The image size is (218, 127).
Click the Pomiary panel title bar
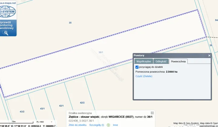point(172,56)
